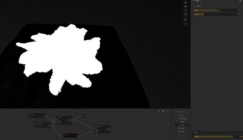
Task: Select the Erosion node in the graph
Action: click(x=102, y=129)
